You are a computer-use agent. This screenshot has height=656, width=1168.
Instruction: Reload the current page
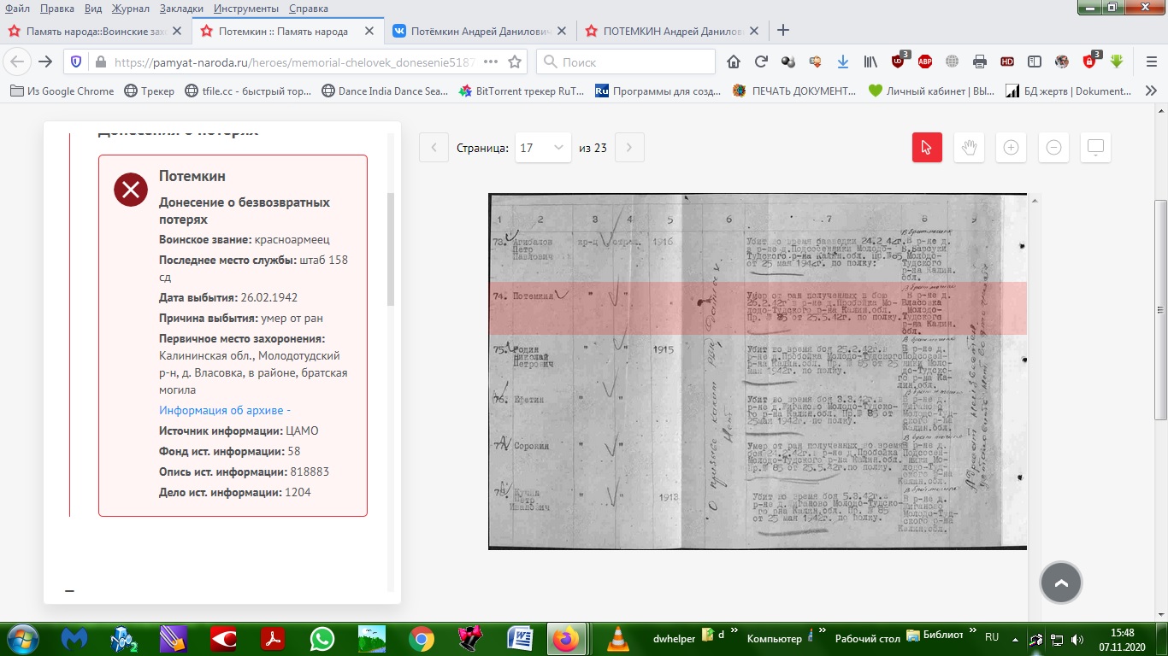(761, 61)
